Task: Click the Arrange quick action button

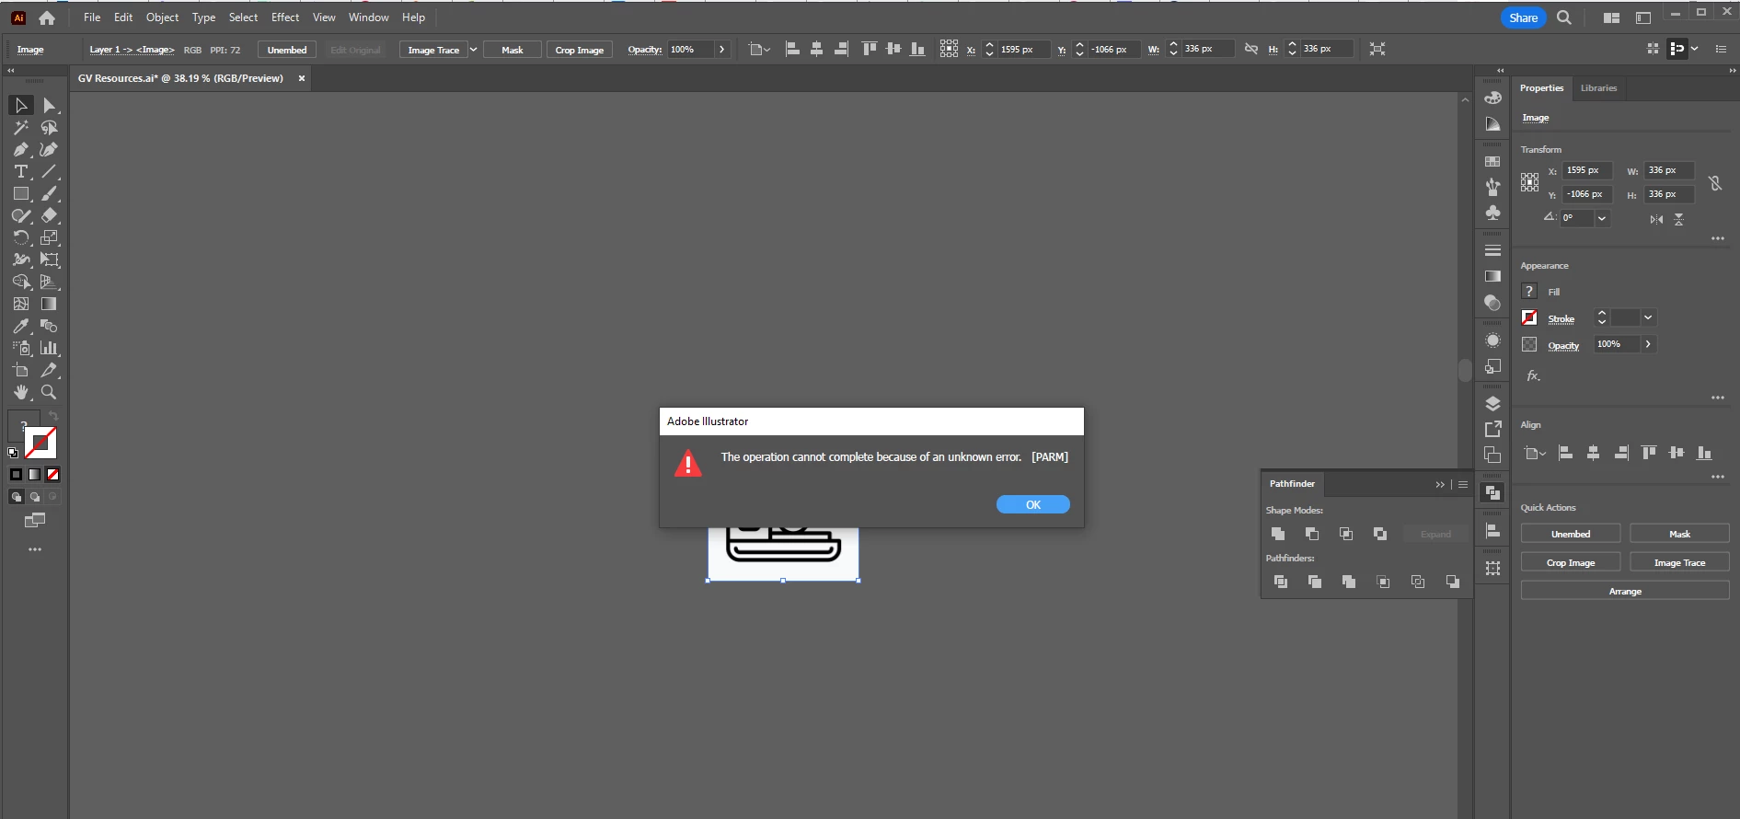Action: pos(1625,591)
